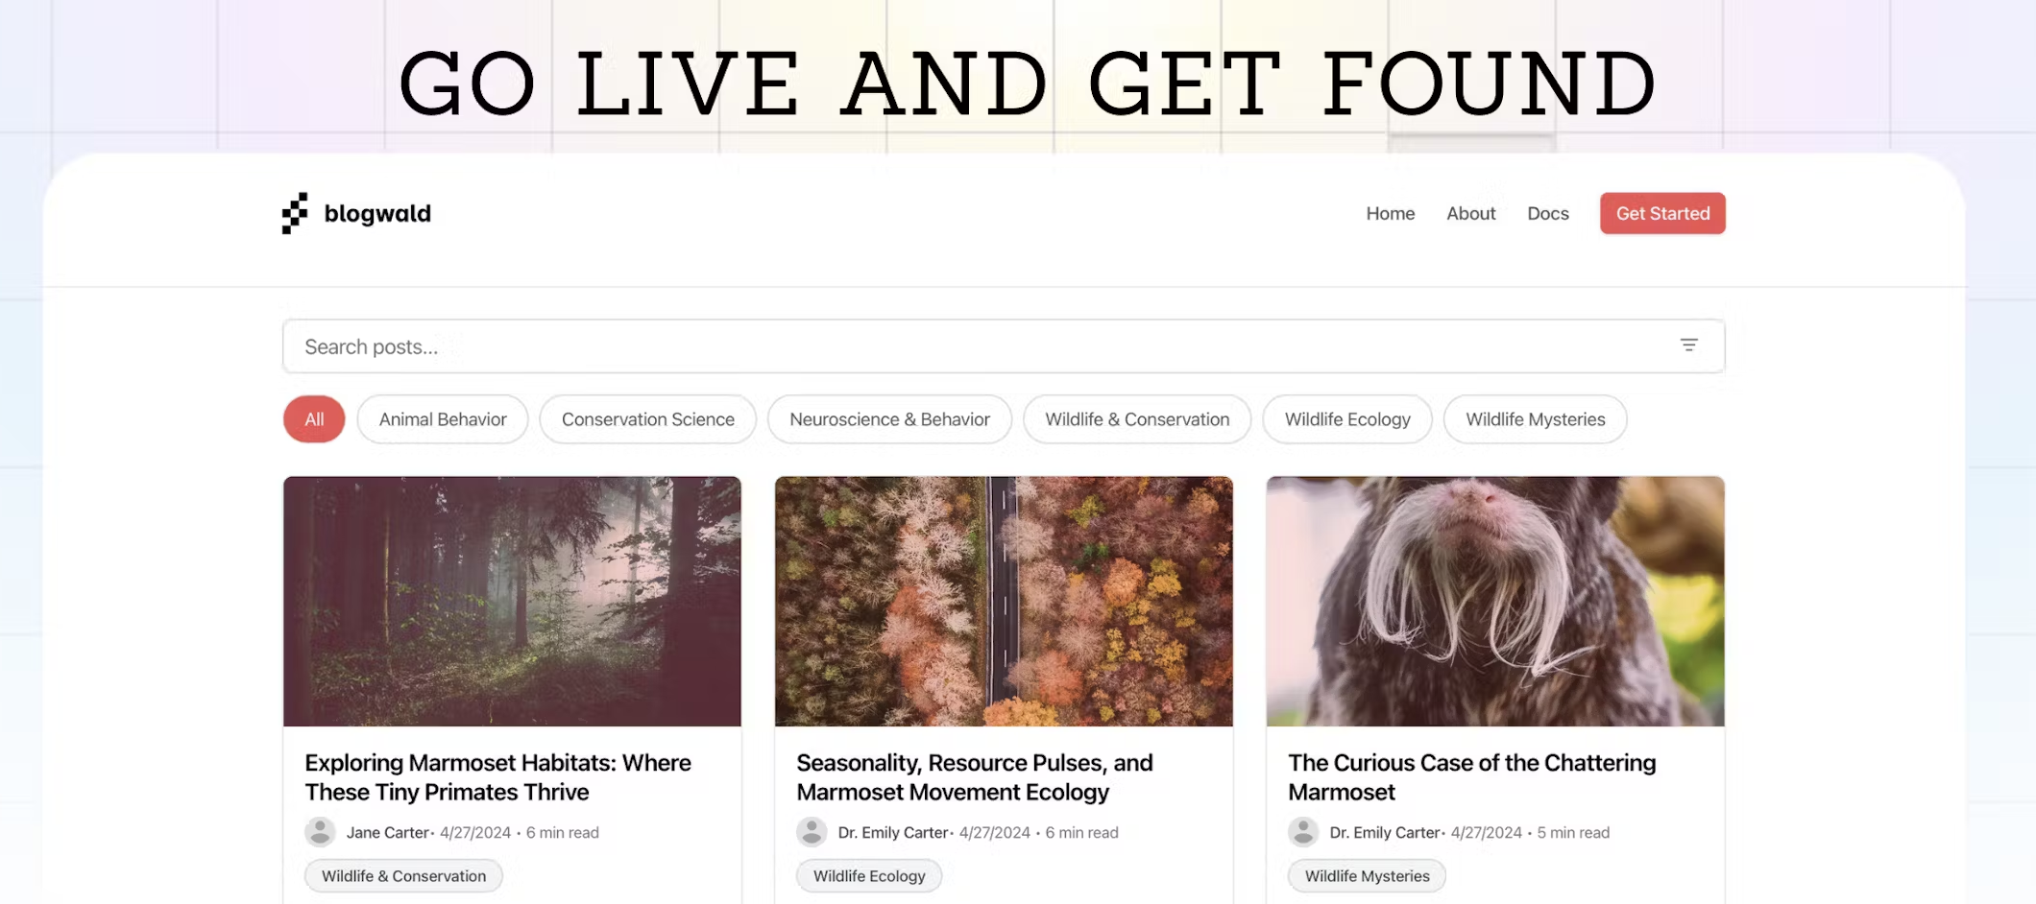Choose the Wildlife & Conservation filter chip
2036x904 pixels.
(x=1137, y=419)
